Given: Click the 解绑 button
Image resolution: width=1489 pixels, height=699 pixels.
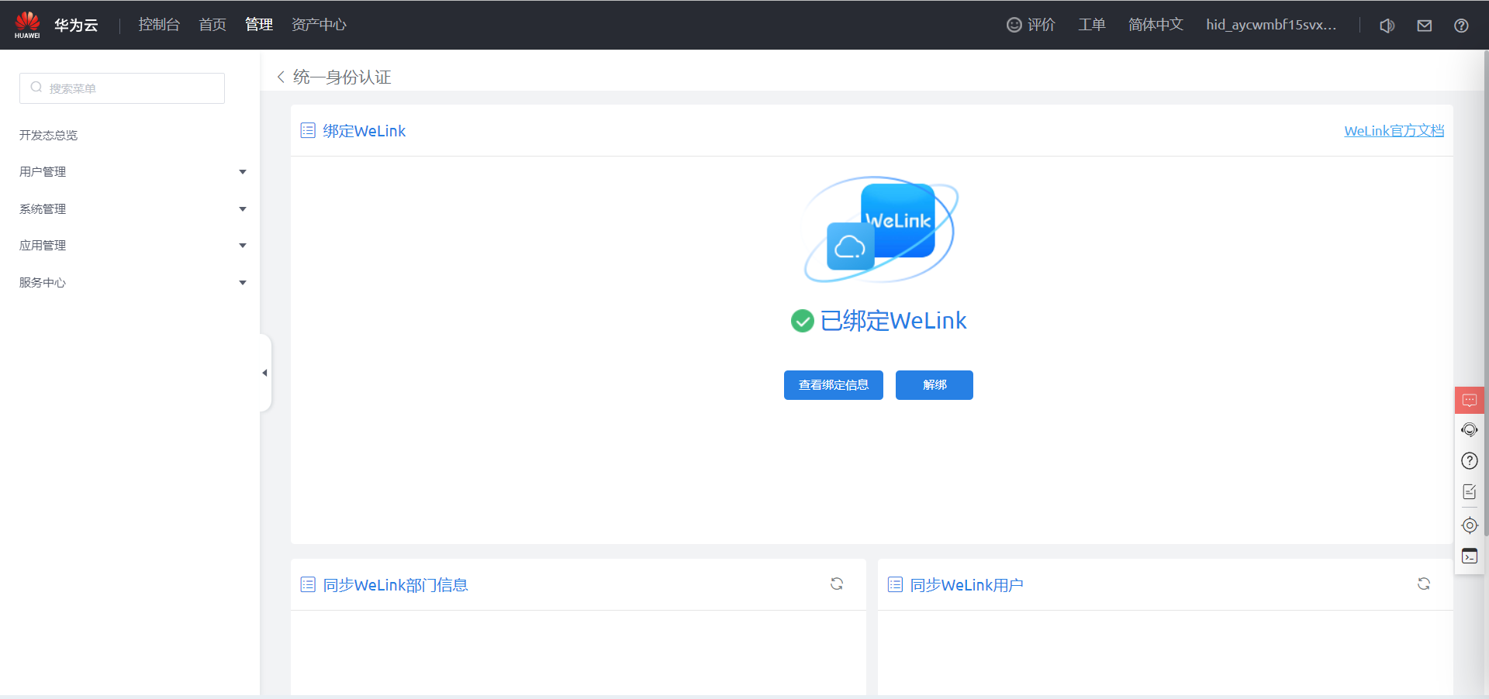Looking at the screenshot, I should [x=935, y=385].
